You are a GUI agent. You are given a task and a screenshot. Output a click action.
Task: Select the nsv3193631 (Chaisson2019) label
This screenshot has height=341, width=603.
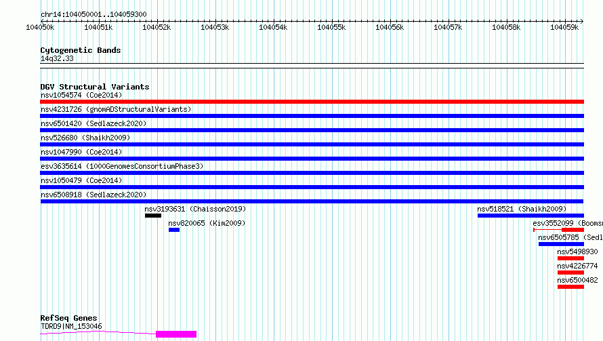point(195,209)
